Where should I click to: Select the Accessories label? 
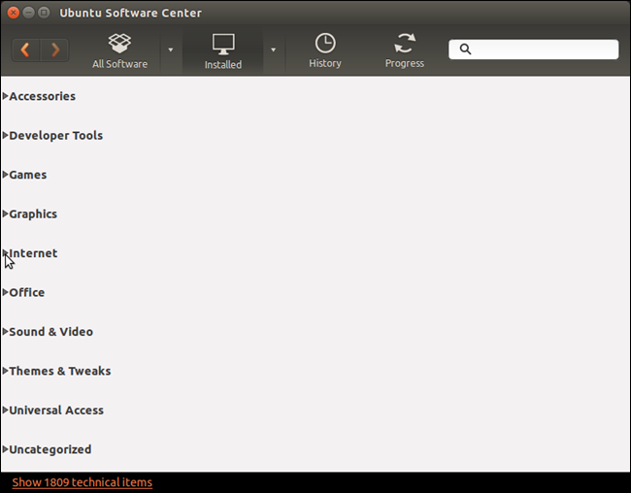click(x=43, y=97)
